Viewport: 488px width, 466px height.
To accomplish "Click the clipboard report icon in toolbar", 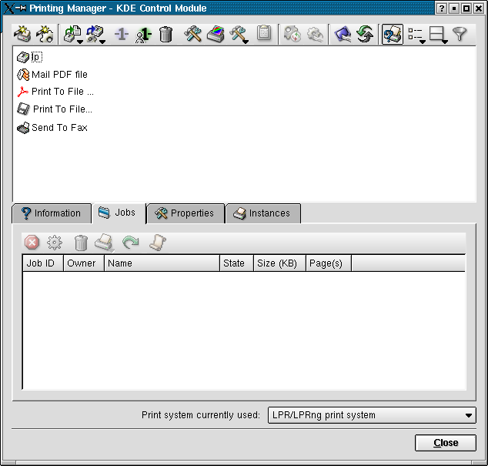I will tap(264, 33).
